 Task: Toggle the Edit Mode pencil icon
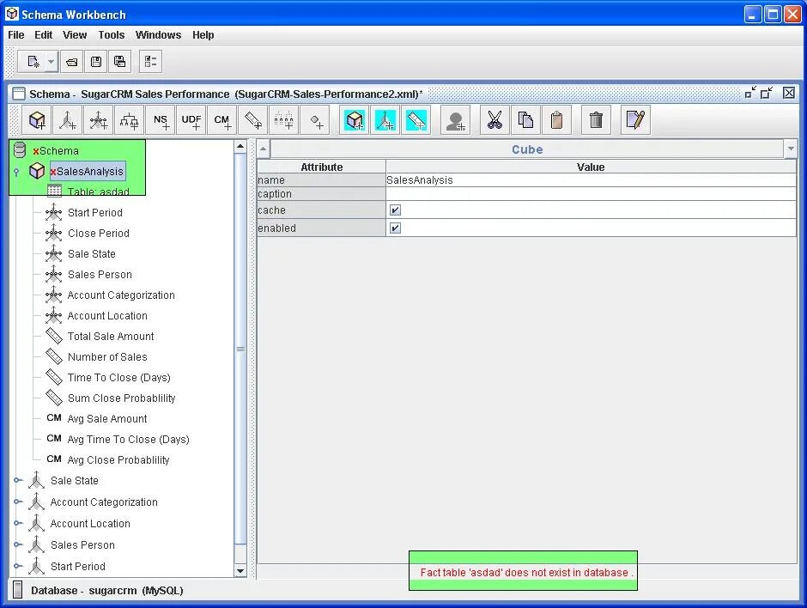635,120
